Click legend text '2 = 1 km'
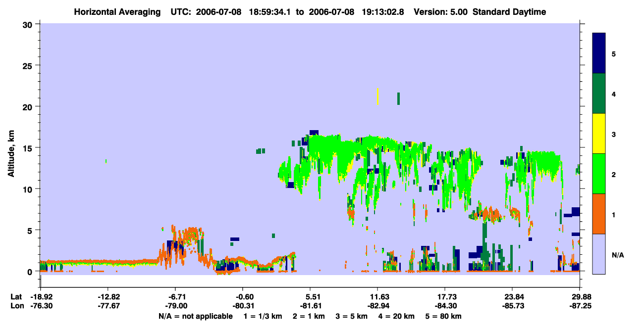This screenshot has height=330, width=644. [x=309, y=316]
